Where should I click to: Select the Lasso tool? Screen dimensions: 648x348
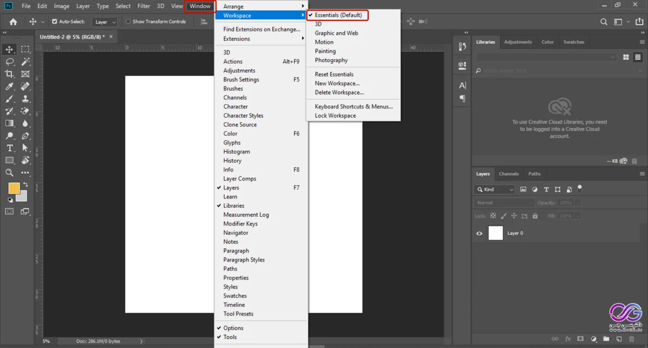(x=9, y=62)
